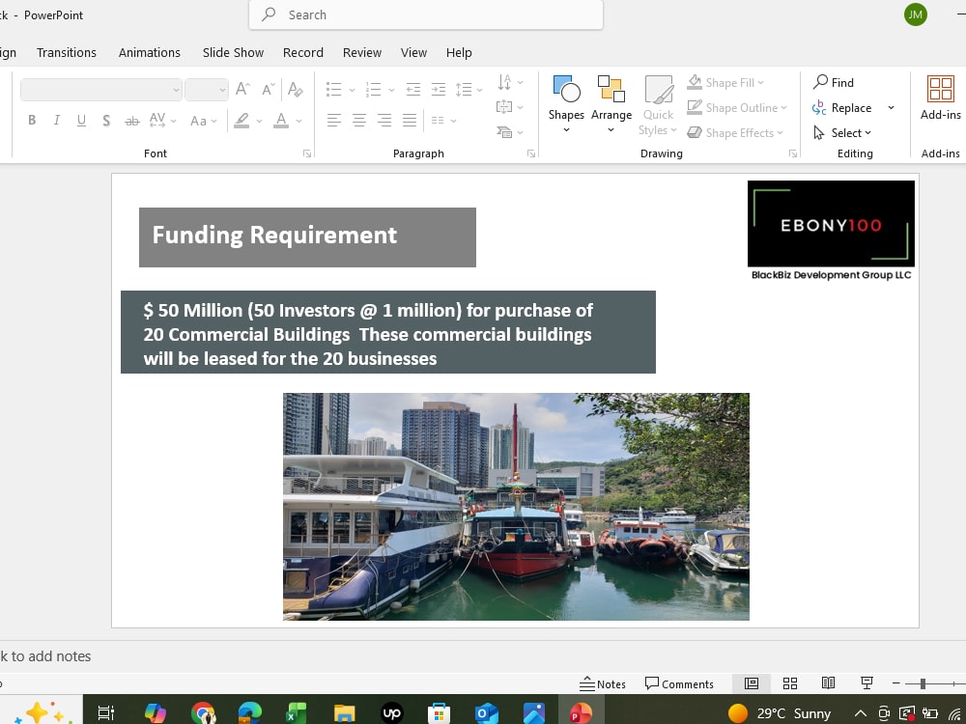Open Help tab

pyautogui.click(x=459, y=52)
